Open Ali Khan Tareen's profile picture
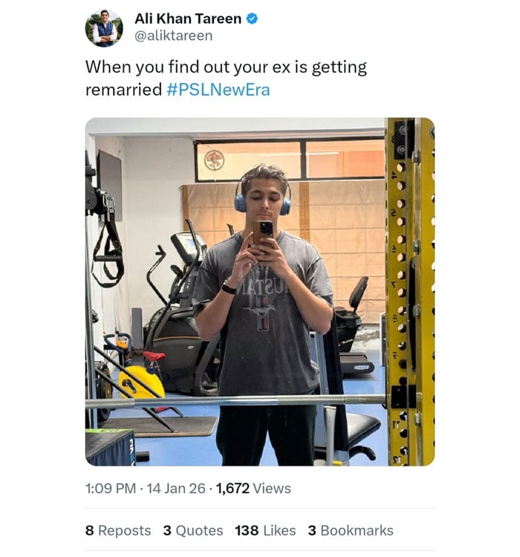This screenshot has width=520, height=557. [104, 28]
